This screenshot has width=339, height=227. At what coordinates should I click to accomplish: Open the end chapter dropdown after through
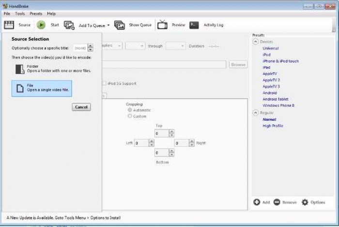tap(175, 46)
